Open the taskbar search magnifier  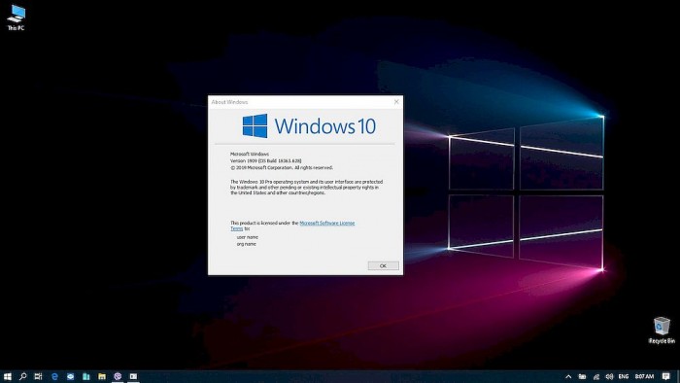pos(23,376)
